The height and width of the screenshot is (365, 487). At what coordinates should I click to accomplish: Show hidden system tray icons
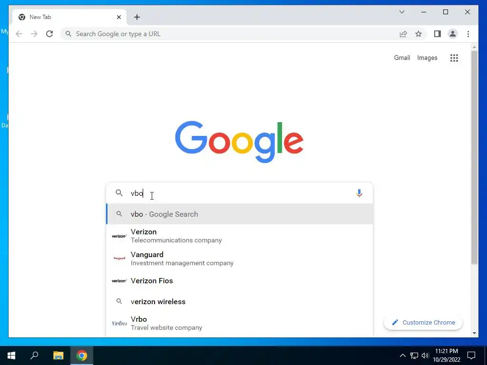pos(402,355)
